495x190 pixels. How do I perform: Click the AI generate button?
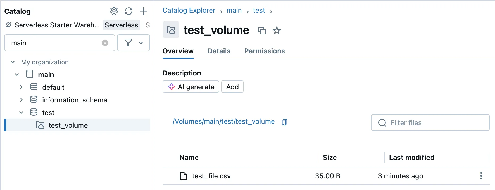191,87
